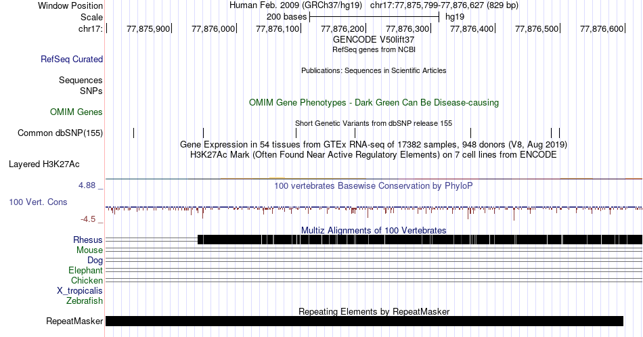Click the -4.5 PhyloP lower scale value
This screenshot has height=337, width=643.
[88, 219]
